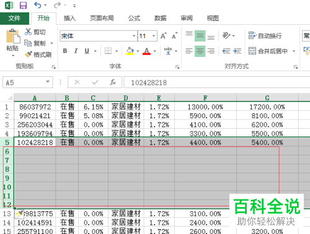Select row 13 header
The height and width of the screenshot is (234, 310).
pyautogui.click(x=7, y=214)
